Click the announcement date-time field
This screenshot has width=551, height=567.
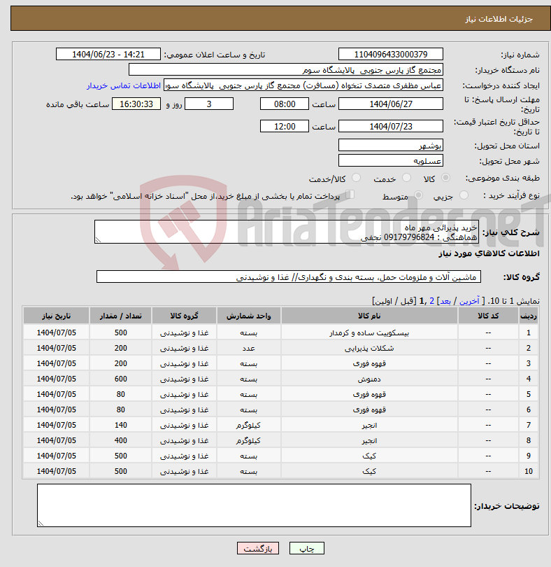(108, 54)
